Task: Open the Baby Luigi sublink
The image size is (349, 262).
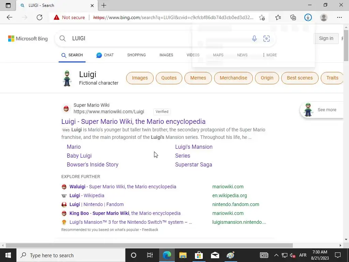Action: pos(79,156)
